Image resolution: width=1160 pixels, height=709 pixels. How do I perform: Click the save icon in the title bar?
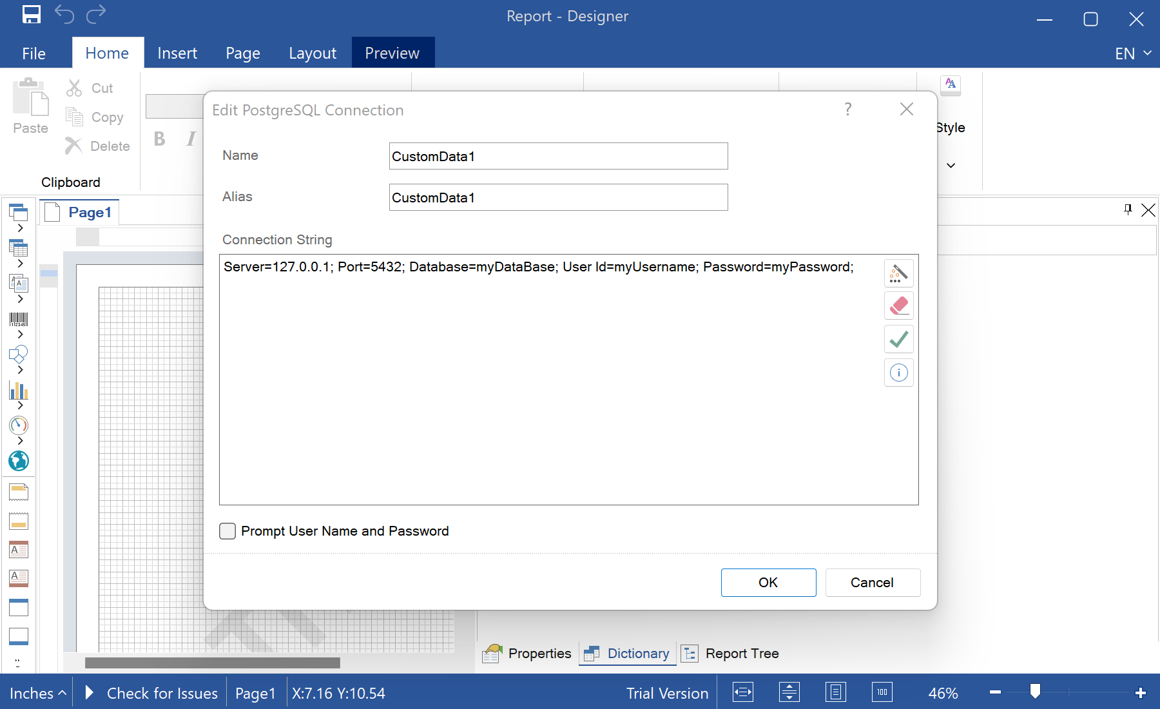tap(31, 15)
